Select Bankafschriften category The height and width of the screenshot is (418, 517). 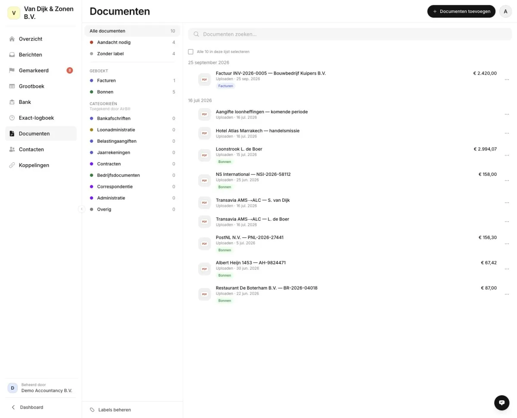coord(132,119)
